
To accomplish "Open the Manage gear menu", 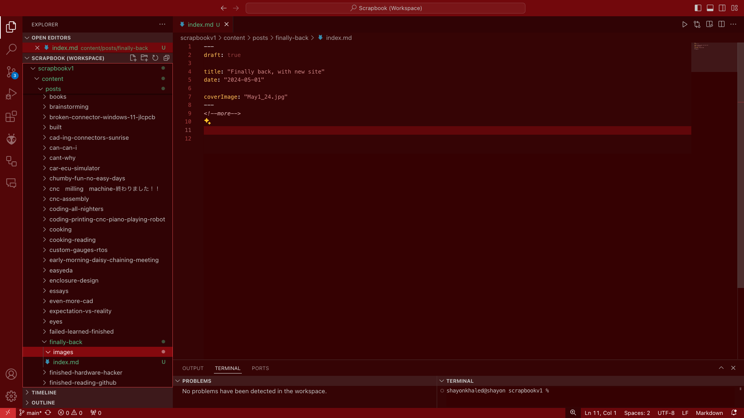I will coord(11,396).
